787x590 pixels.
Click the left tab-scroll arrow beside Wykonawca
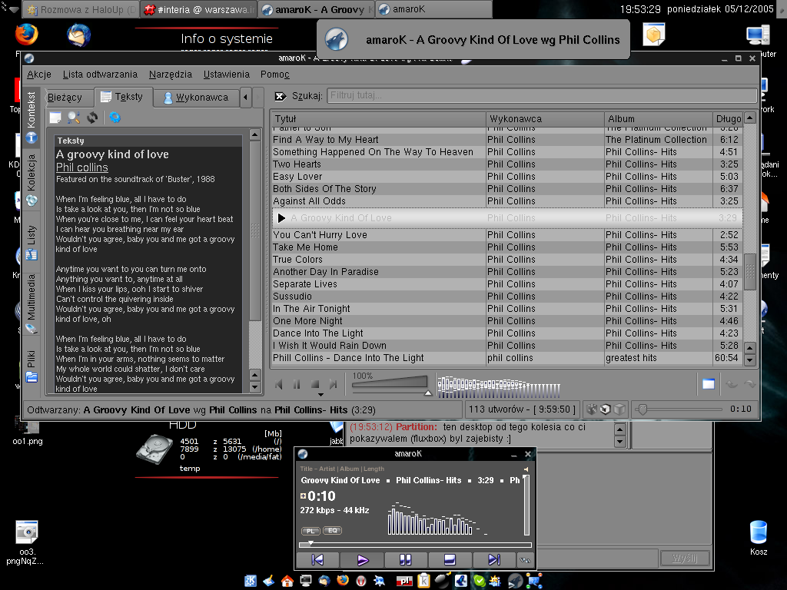[245, 98]
